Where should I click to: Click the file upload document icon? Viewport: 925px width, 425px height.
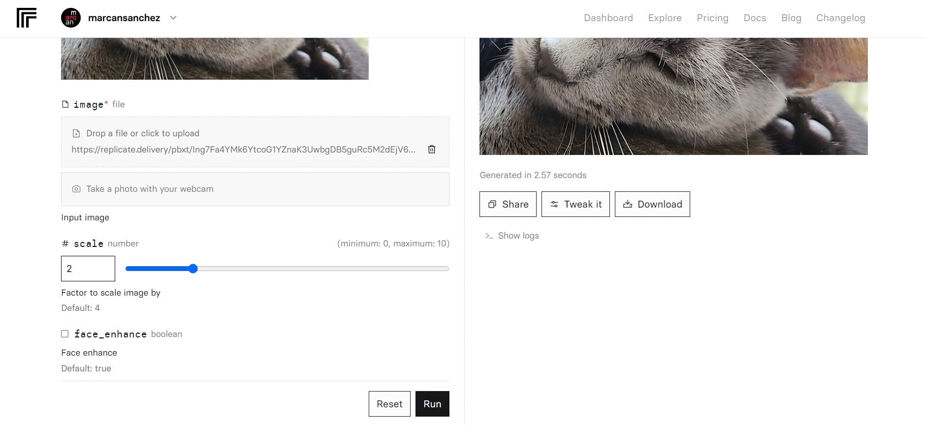click(x=76, y=133)
